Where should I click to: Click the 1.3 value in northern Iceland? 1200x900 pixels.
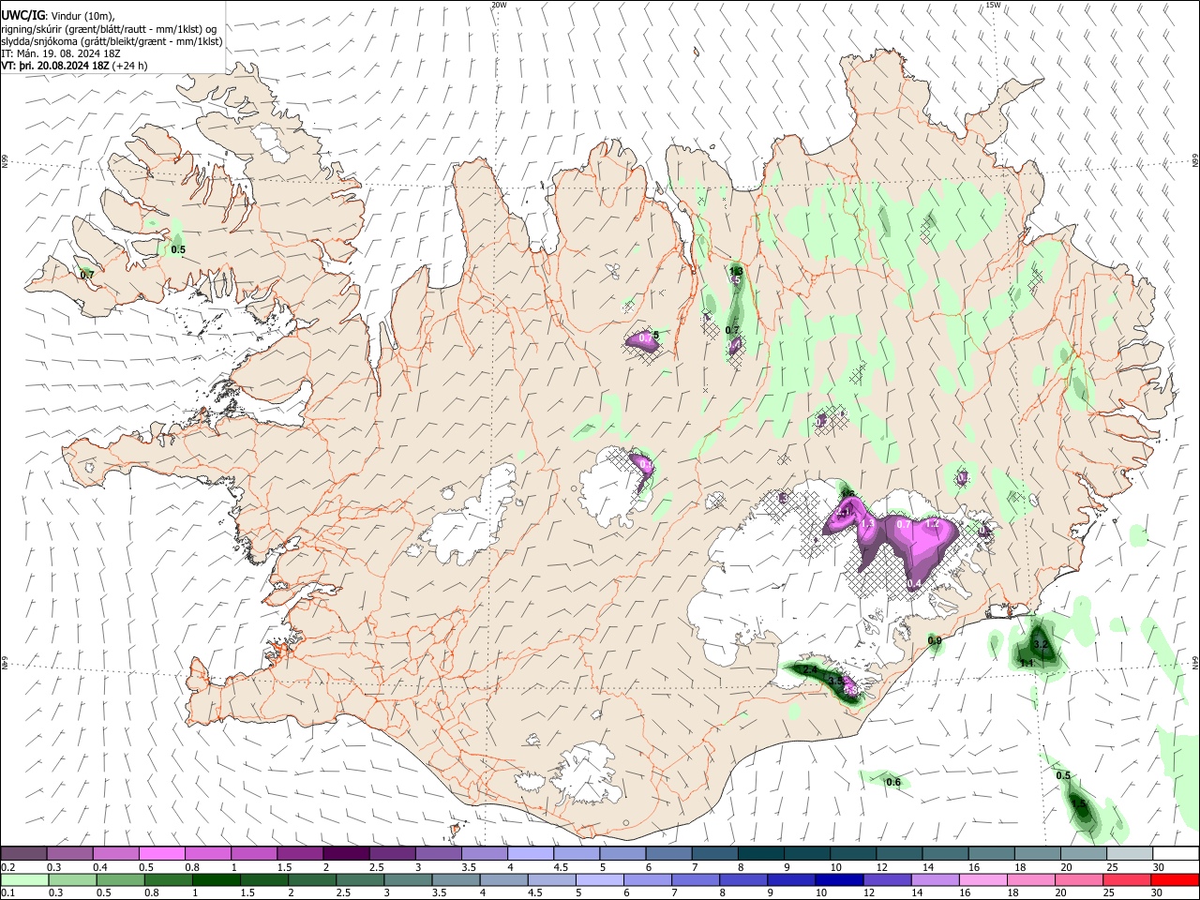[x=736, y=271]
